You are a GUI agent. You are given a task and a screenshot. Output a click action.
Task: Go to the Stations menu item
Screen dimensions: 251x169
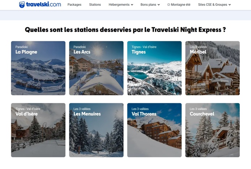[95, 5]
